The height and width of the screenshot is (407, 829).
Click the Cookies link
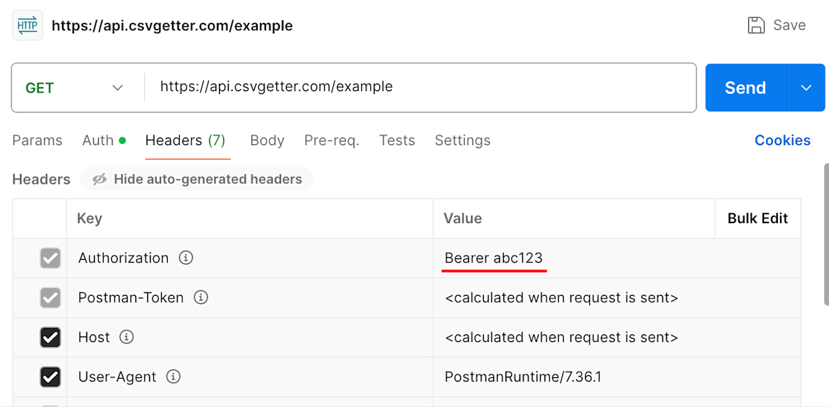782,140
